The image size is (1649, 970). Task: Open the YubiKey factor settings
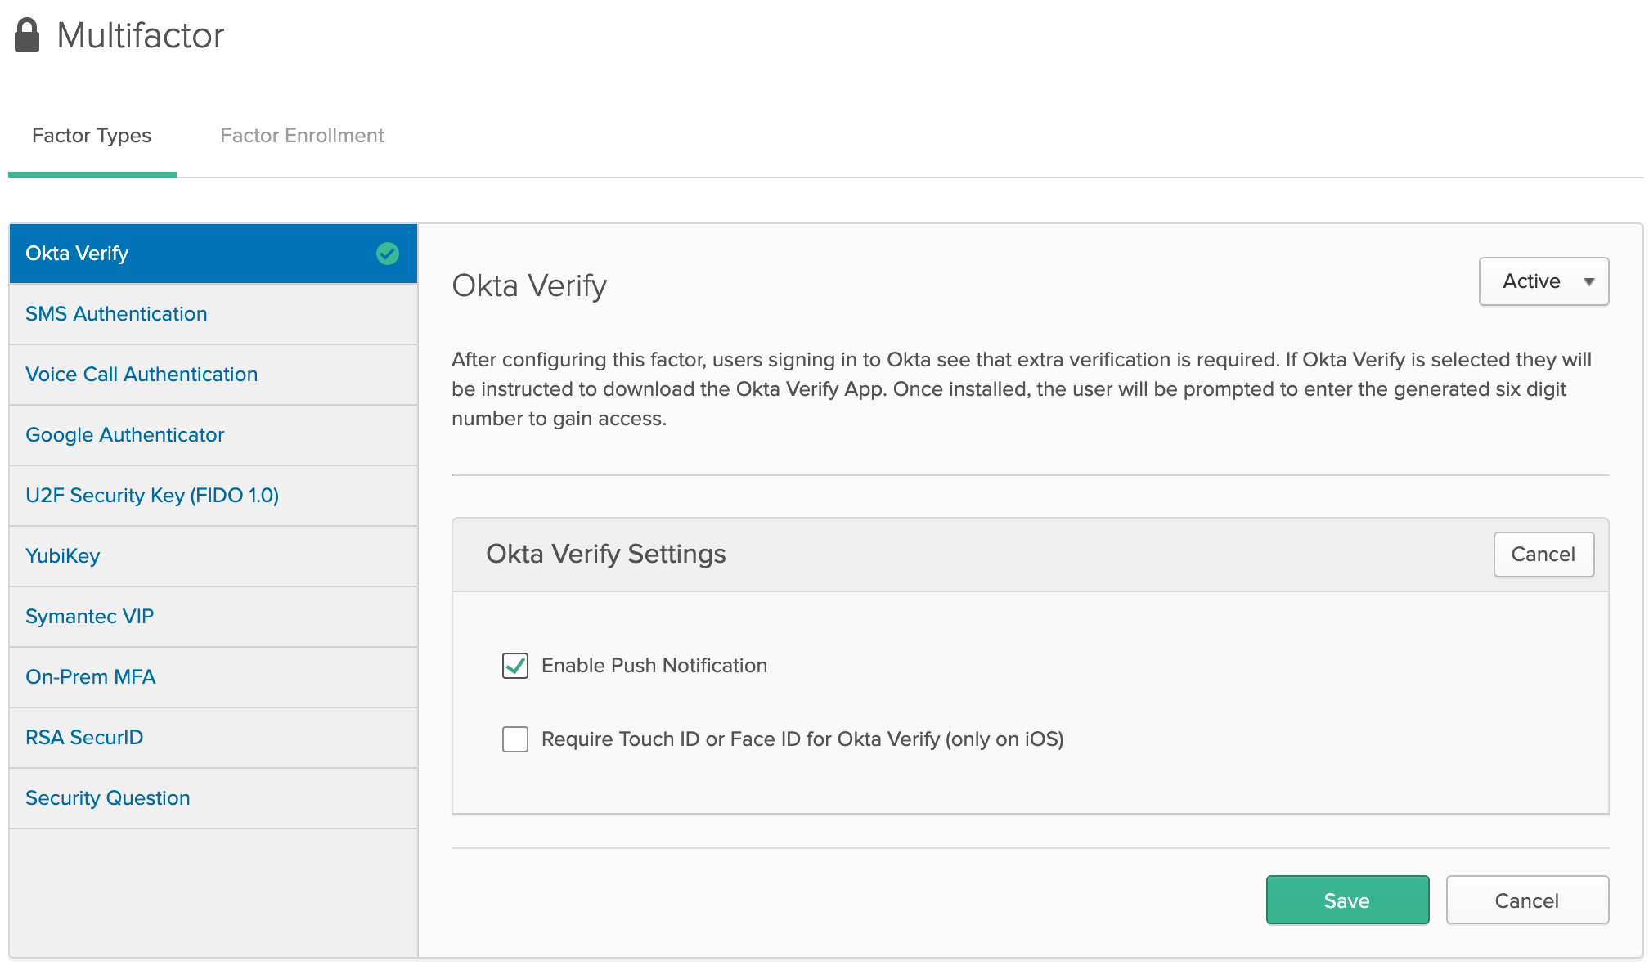(x=63, y=556)
